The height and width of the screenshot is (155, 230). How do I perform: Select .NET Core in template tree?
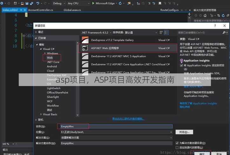click(x=53, y=62)
